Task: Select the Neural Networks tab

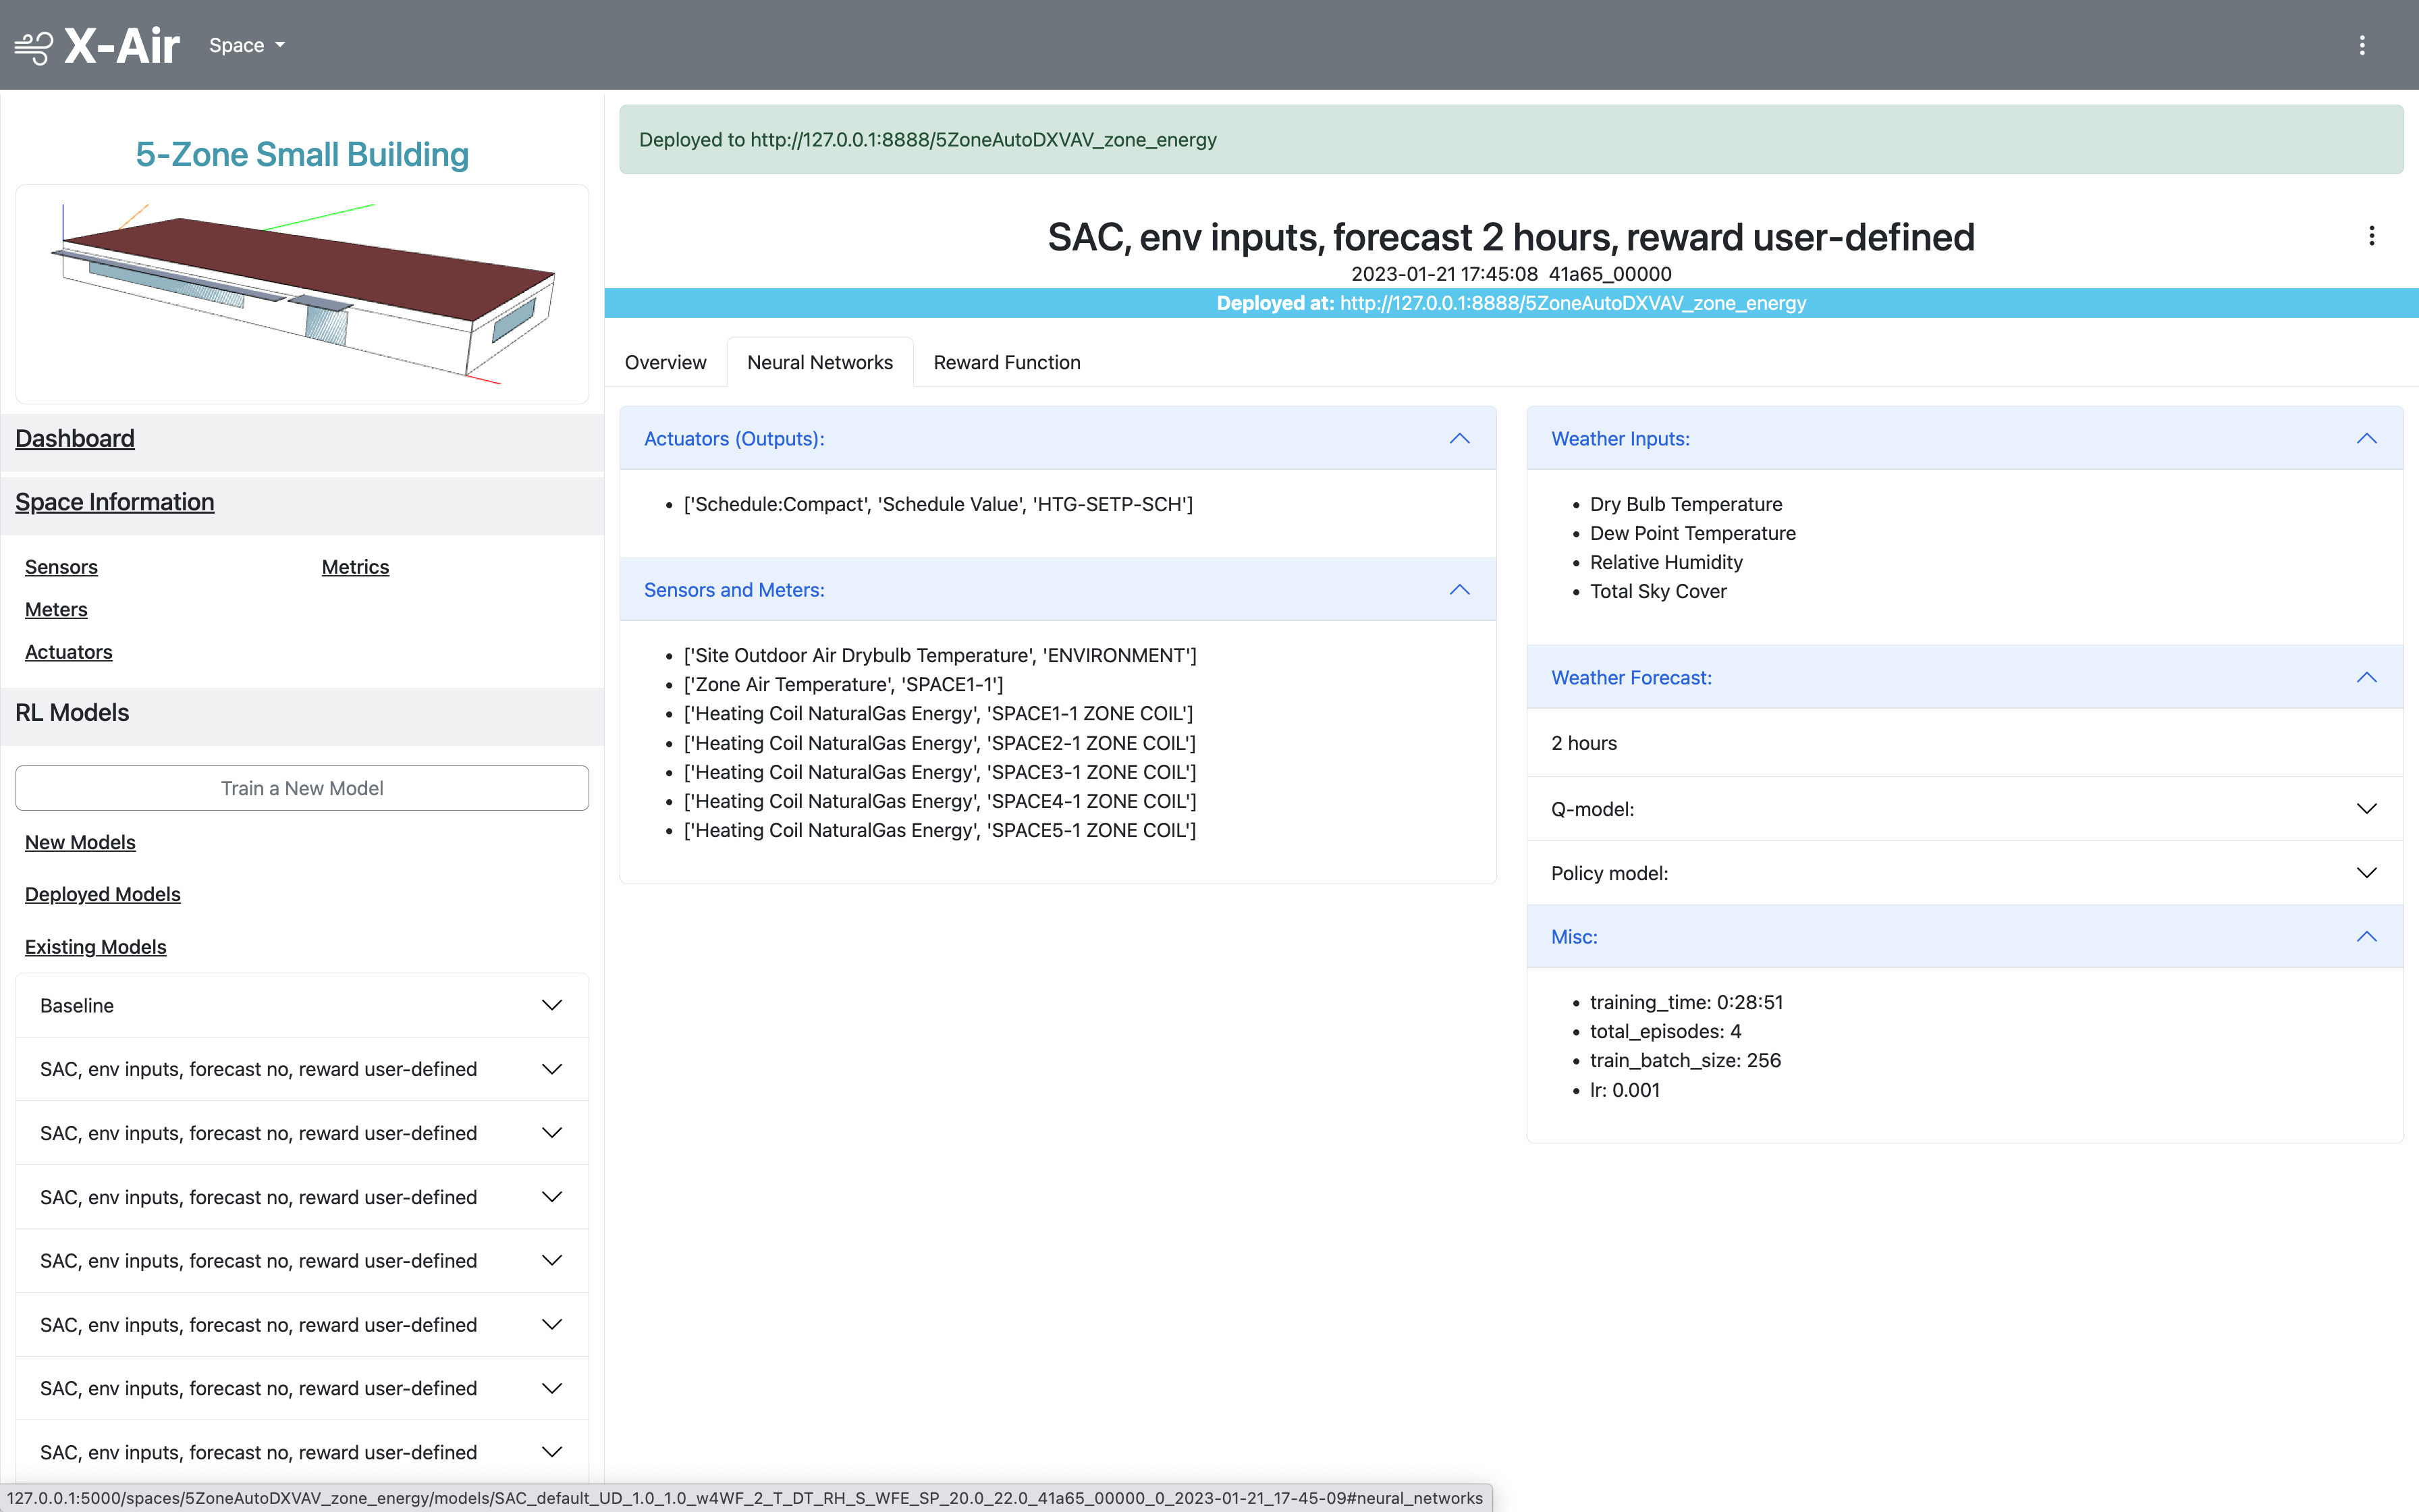Action: coord(819,362)
